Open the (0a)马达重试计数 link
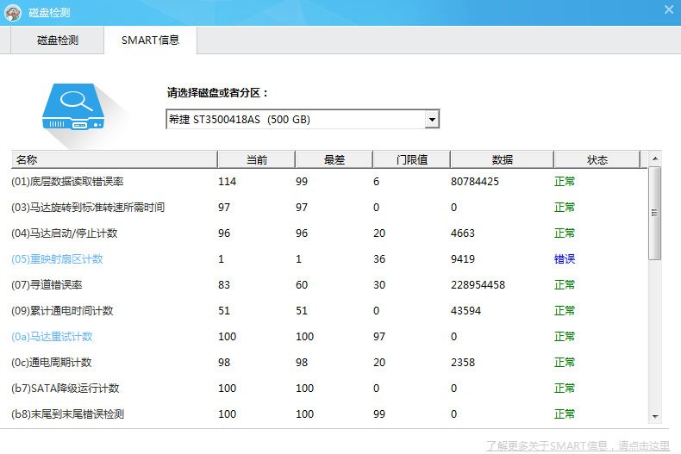Image resolution: width=681 pixels, height=454 pixels. pyautogui.click(x=52, y=337)
